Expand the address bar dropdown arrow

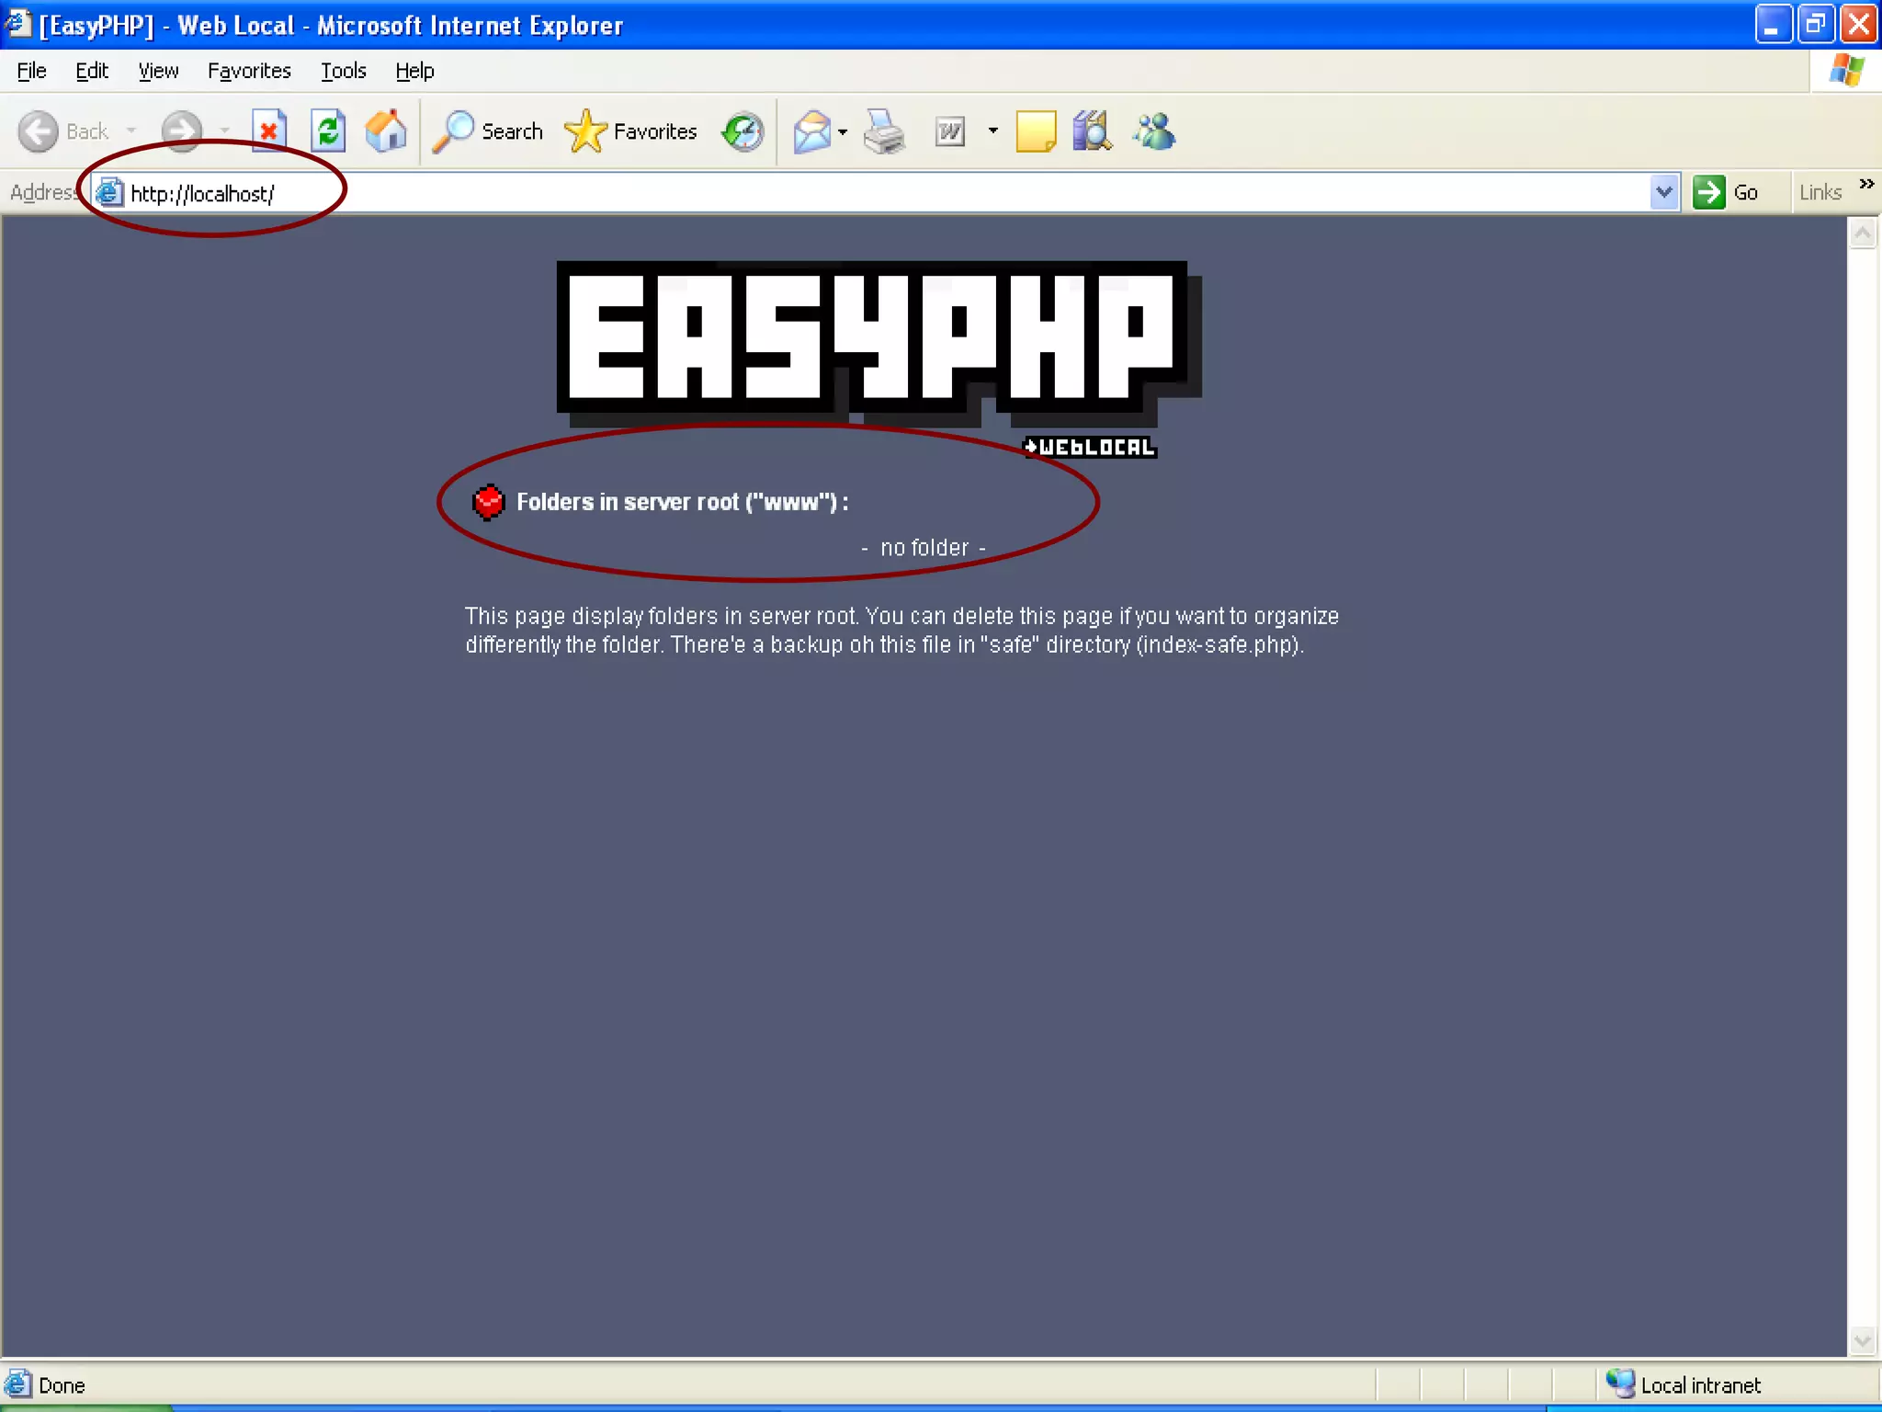point(1663,192)
